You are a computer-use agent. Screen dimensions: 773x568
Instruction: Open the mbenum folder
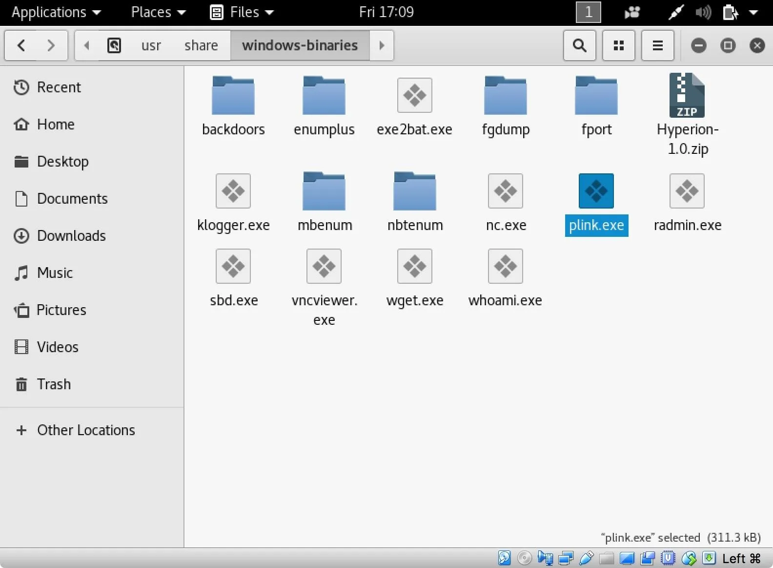(324, 191)
